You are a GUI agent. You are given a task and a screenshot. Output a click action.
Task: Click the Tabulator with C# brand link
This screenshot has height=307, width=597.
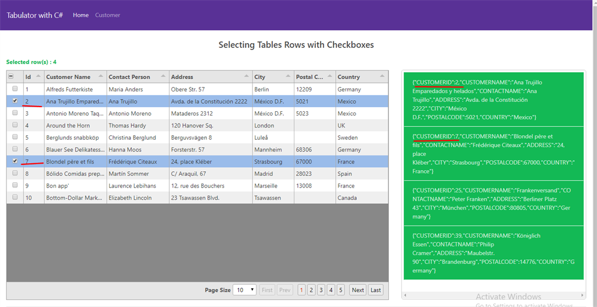pos(34,15)
